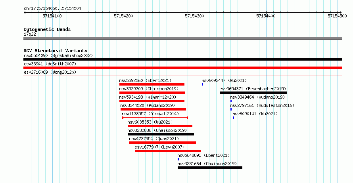Open nsv6092447 (Wu2021) label

[224, 80]
